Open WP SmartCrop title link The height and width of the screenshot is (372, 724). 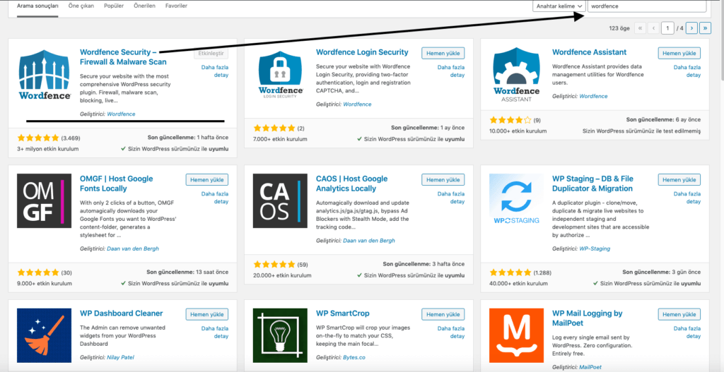(x=343, y=313)
